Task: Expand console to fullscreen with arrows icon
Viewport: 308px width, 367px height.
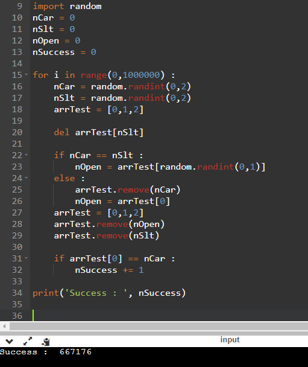Action: pyautogui.click(x=28, y=341)
